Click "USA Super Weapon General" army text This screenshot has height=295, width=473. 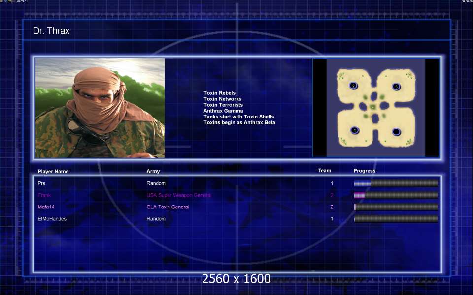[x=179, y=195]
